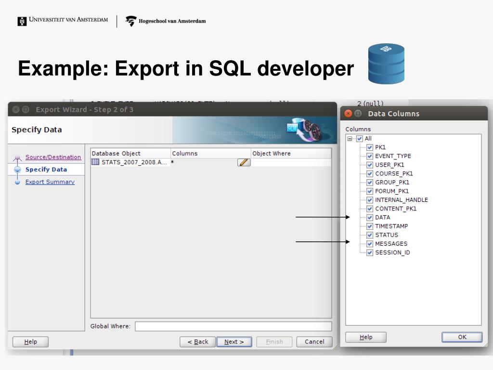Click the Universiteit van Amsterdam logo

[63, 20]
